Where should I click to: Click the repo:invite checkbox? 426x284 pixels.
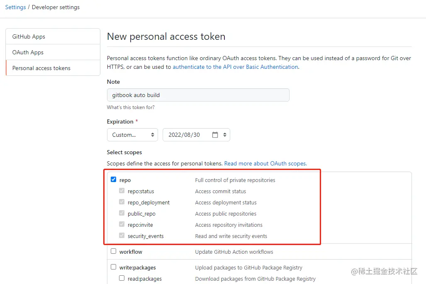point(122,224)
